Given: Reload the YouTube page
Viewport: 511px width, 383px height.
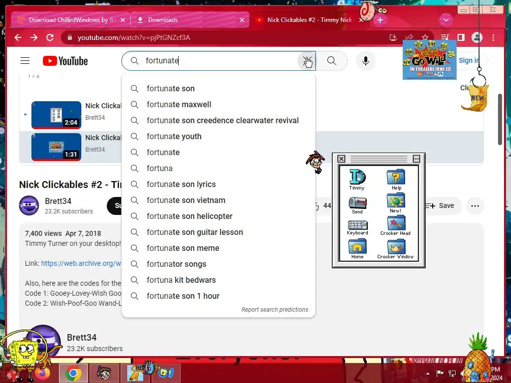Looking at the screenshot, I should tap(50, 37).
